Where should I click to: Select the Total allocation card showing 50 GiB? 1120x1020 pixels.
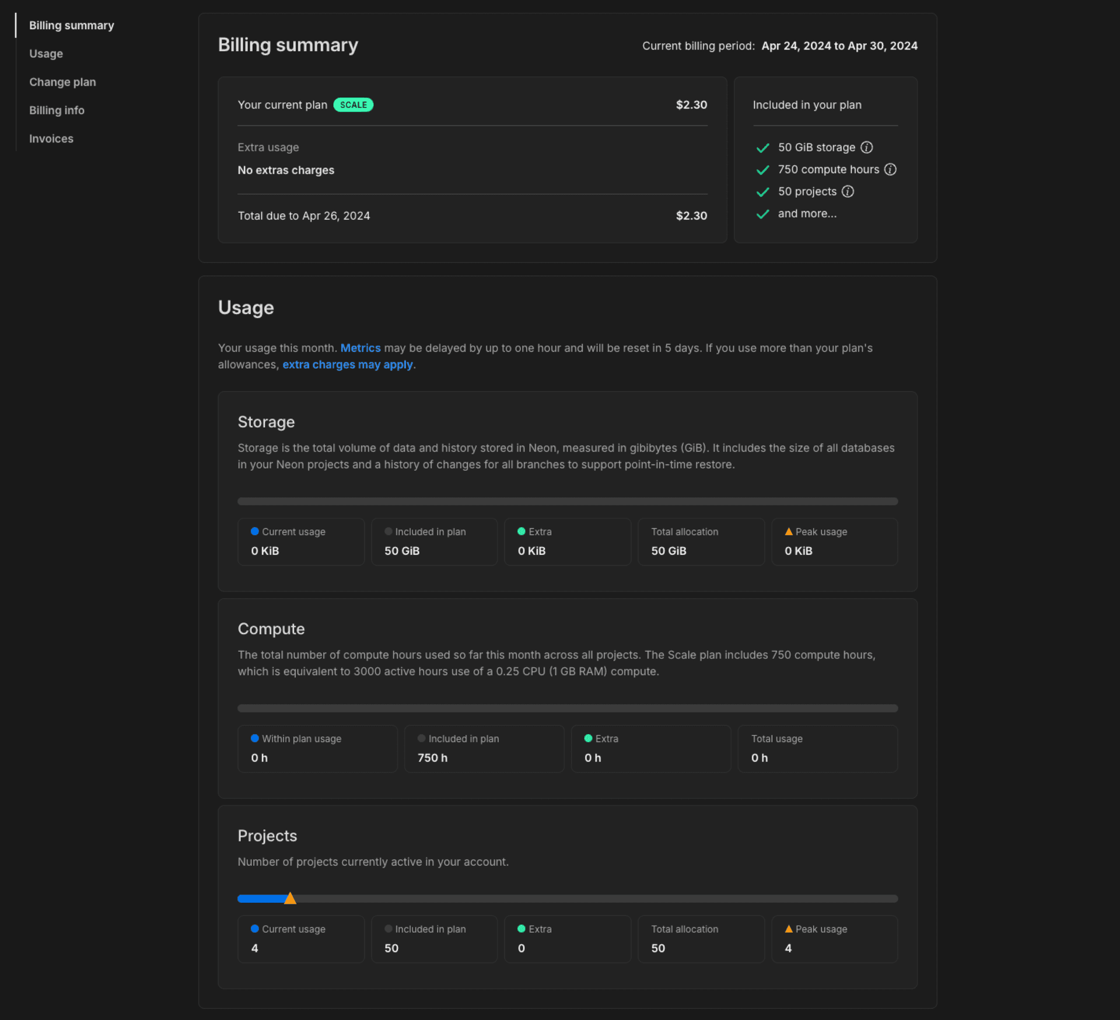pyautogui.click(x=701, y=542)
